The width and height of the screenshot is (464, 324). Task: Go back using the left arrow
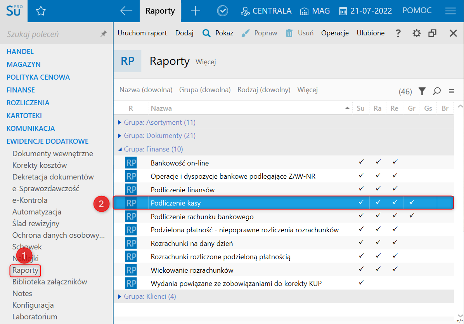tap(126, 11)
